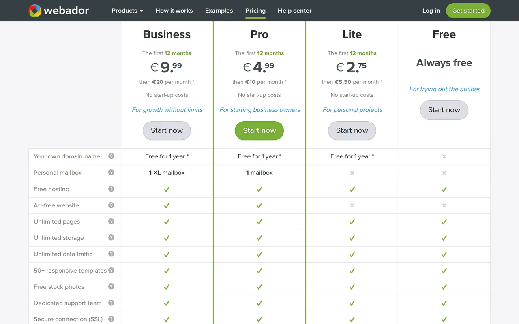519x324 pixels.
Task: Click Business Free hosting checkmark
Action: click(x=167, y=189)
